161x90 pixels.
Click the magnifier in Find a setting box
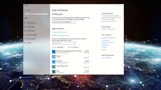point(47,14)
